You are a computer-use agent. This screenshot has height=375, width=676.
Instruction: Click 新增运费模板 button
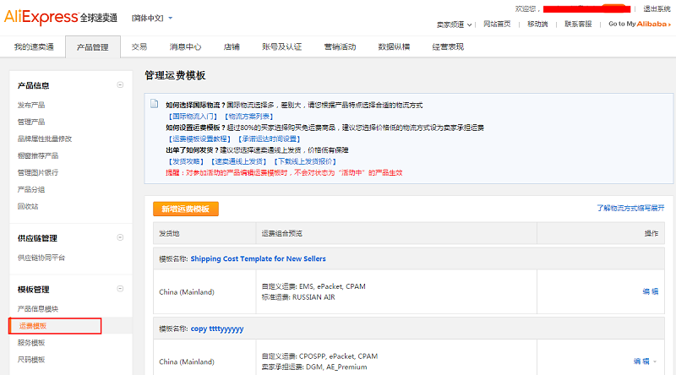click(186, 209)
